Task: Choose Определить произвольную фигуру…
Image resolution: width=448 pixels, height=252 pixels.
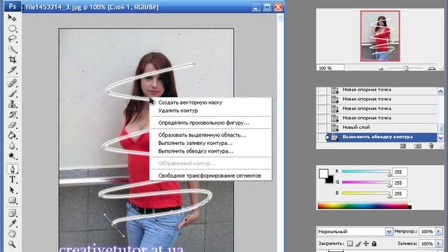Action: click(x=204, y=122)
